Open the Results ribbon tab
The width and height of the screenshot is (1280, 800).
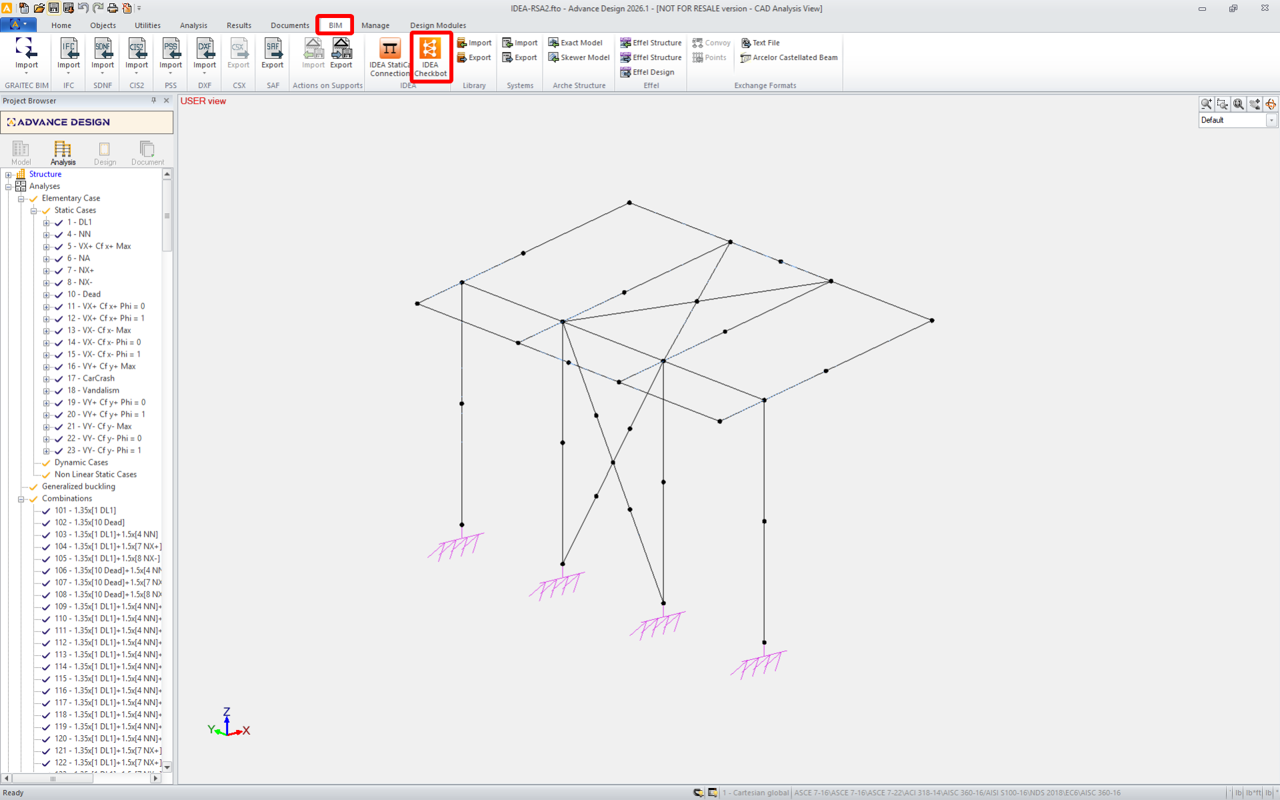(239, 25)
